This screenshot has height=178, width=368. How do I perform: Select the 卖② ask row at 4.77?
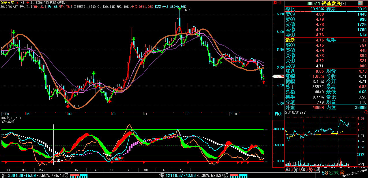[x=326, y=30]
